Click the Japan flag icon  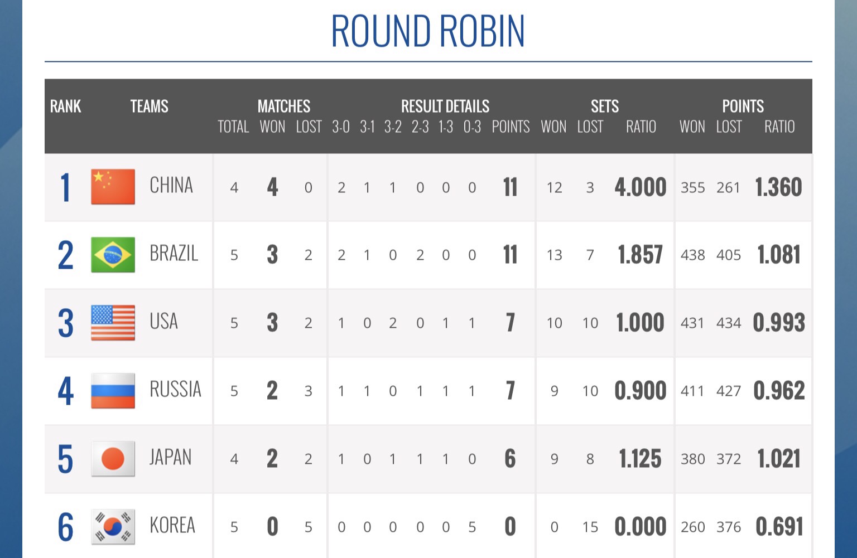click(113, 459)
